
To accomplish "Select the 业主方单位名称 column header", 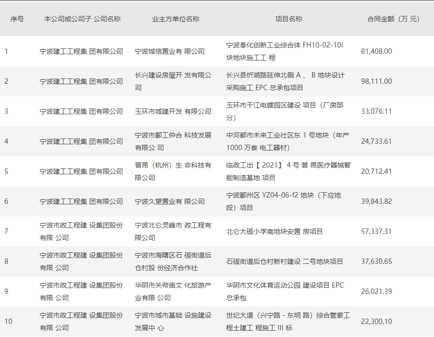I will (175, 19).
